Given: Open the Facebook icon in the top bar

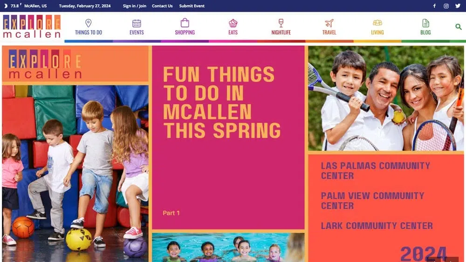Looking at the screenshot, I should pos(434,6).
